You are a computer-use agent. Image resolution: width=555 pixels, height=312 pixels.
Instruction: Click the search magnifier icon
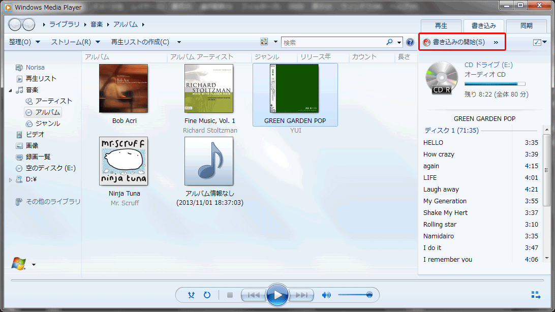point(389,42)
